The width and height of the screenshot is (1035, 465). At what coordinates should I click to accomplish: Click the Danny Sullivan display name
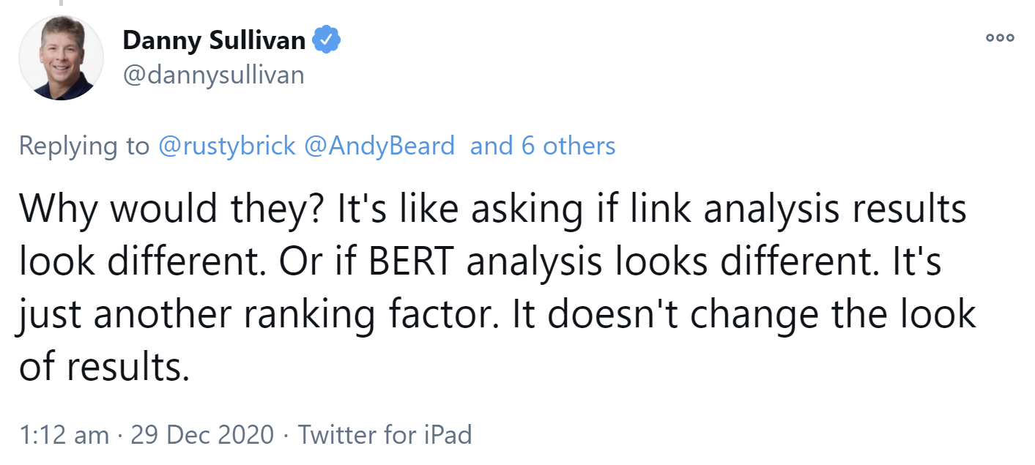click(x=214, y=40)
